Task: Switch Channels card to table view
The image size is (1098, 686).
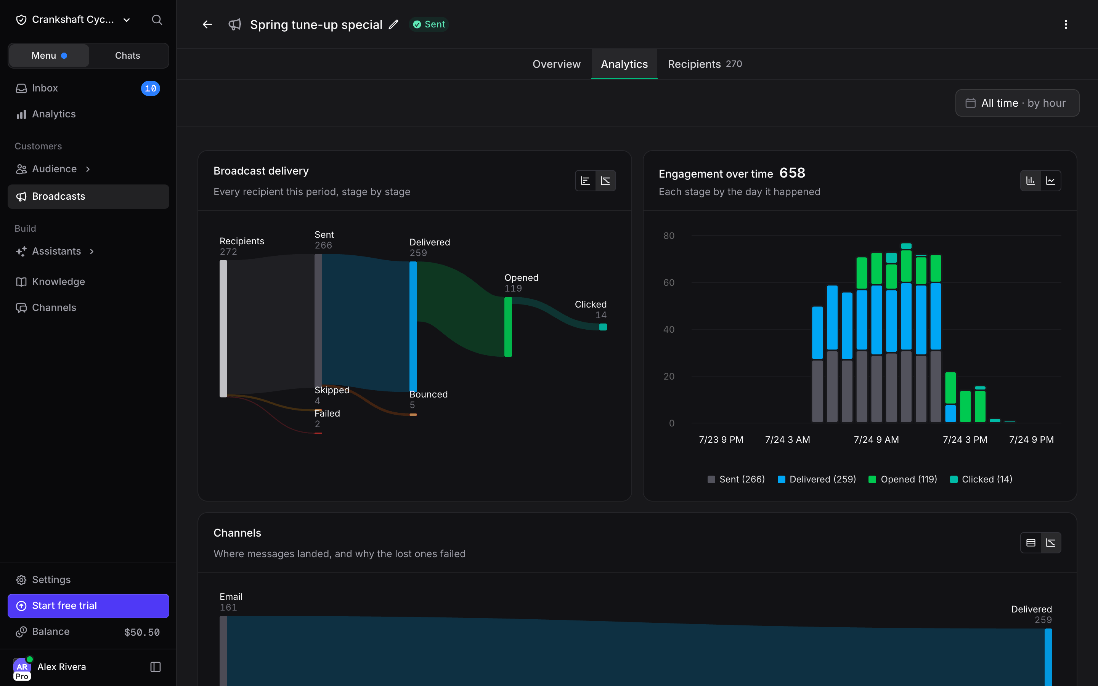Action: [x=1031, y=543]
